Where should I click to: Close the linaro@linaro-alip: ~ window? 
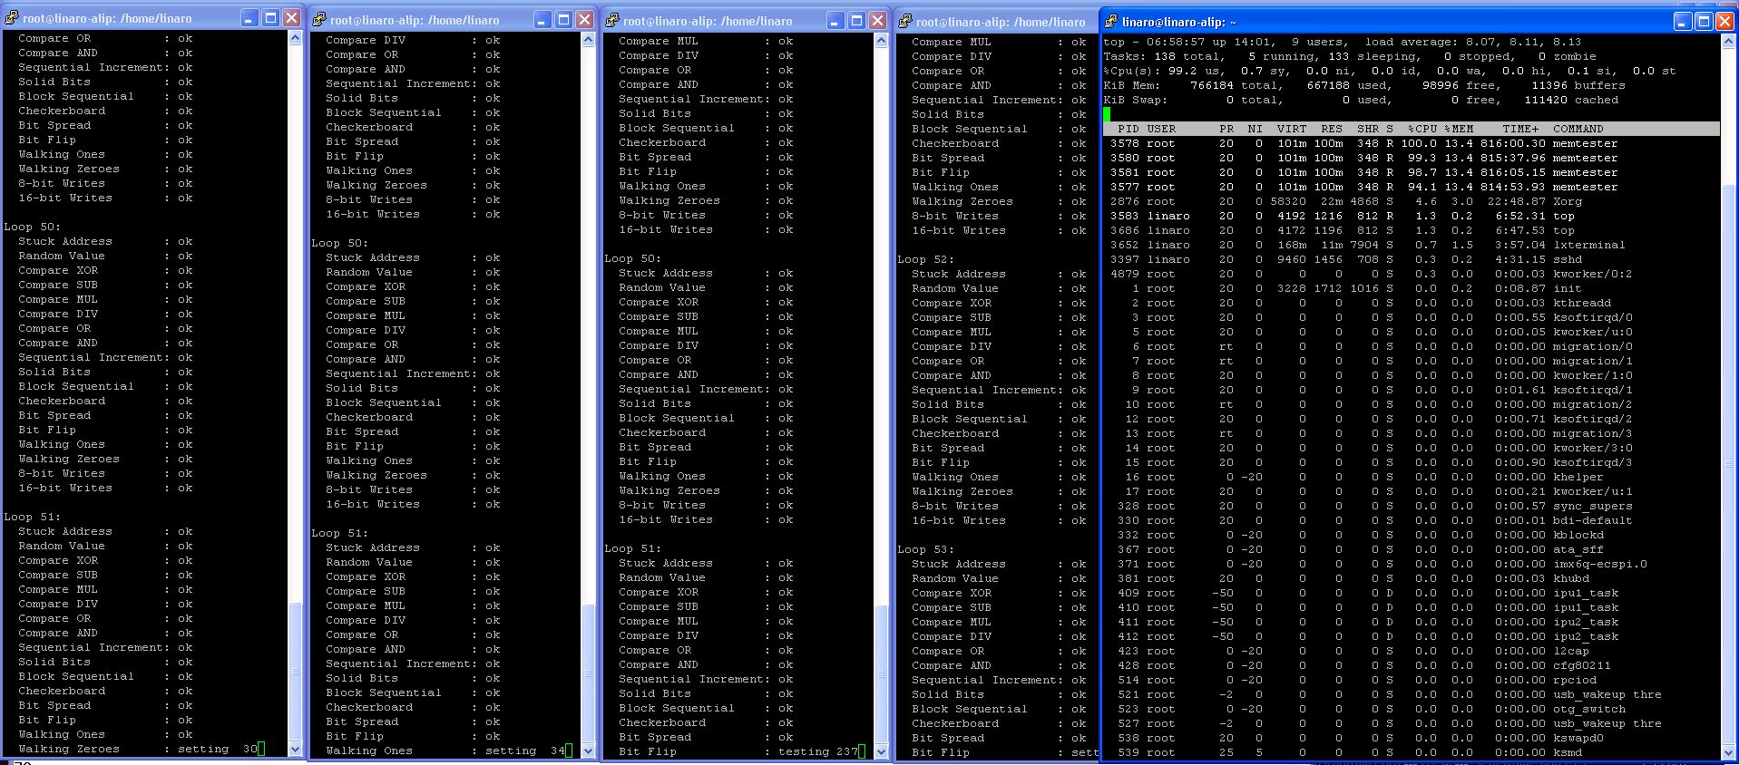pos(1724,21)
